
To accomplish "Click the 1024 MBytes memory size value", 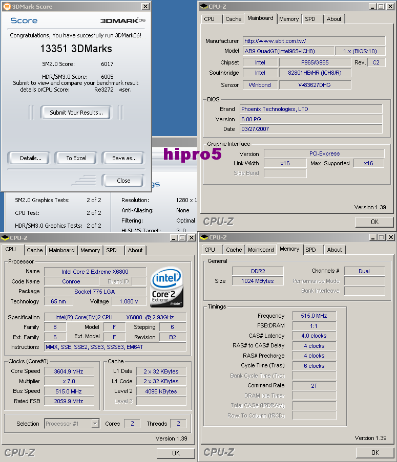I will [x=258, y=281].
